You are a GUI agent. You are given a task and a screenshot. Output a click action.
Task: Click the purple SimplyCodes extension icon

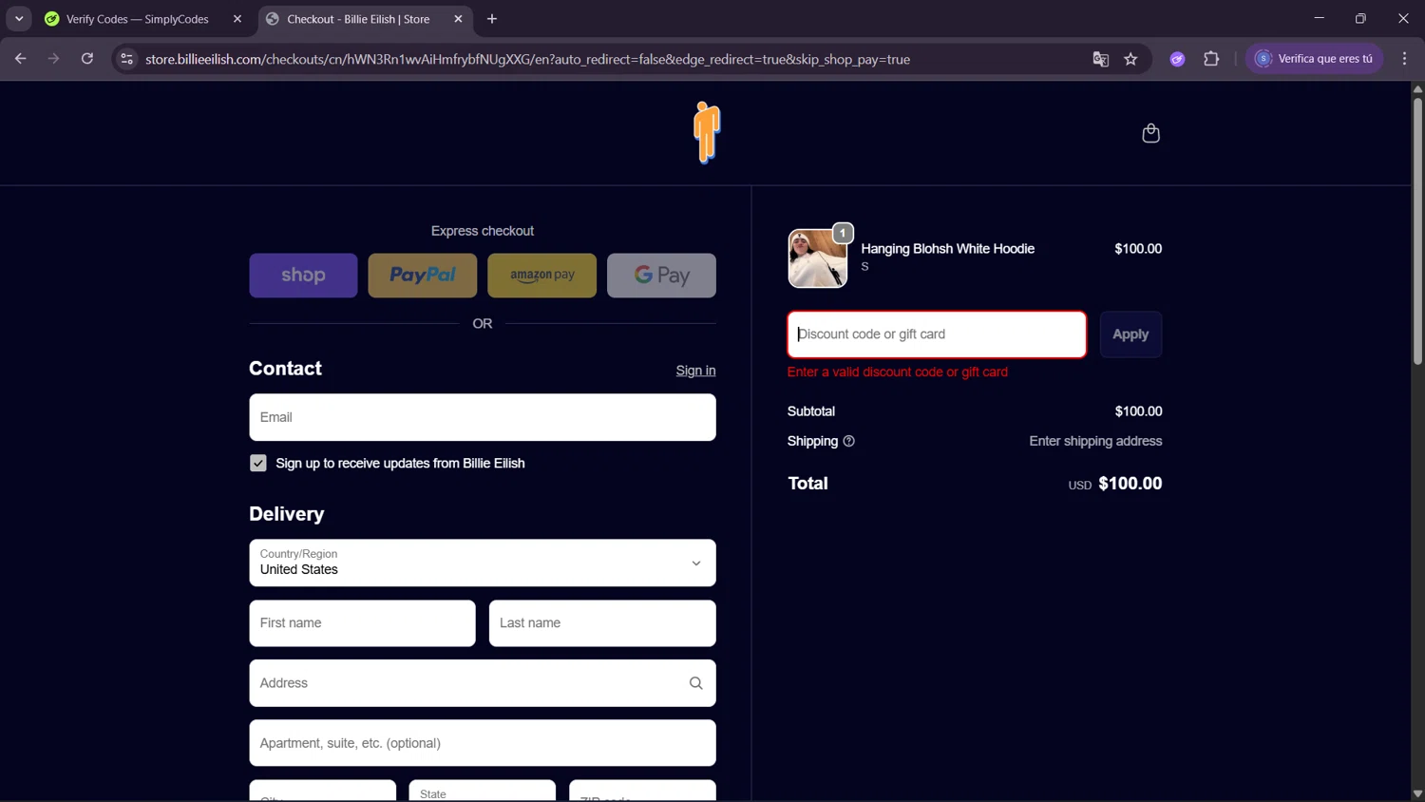(x=1177, y=59)
